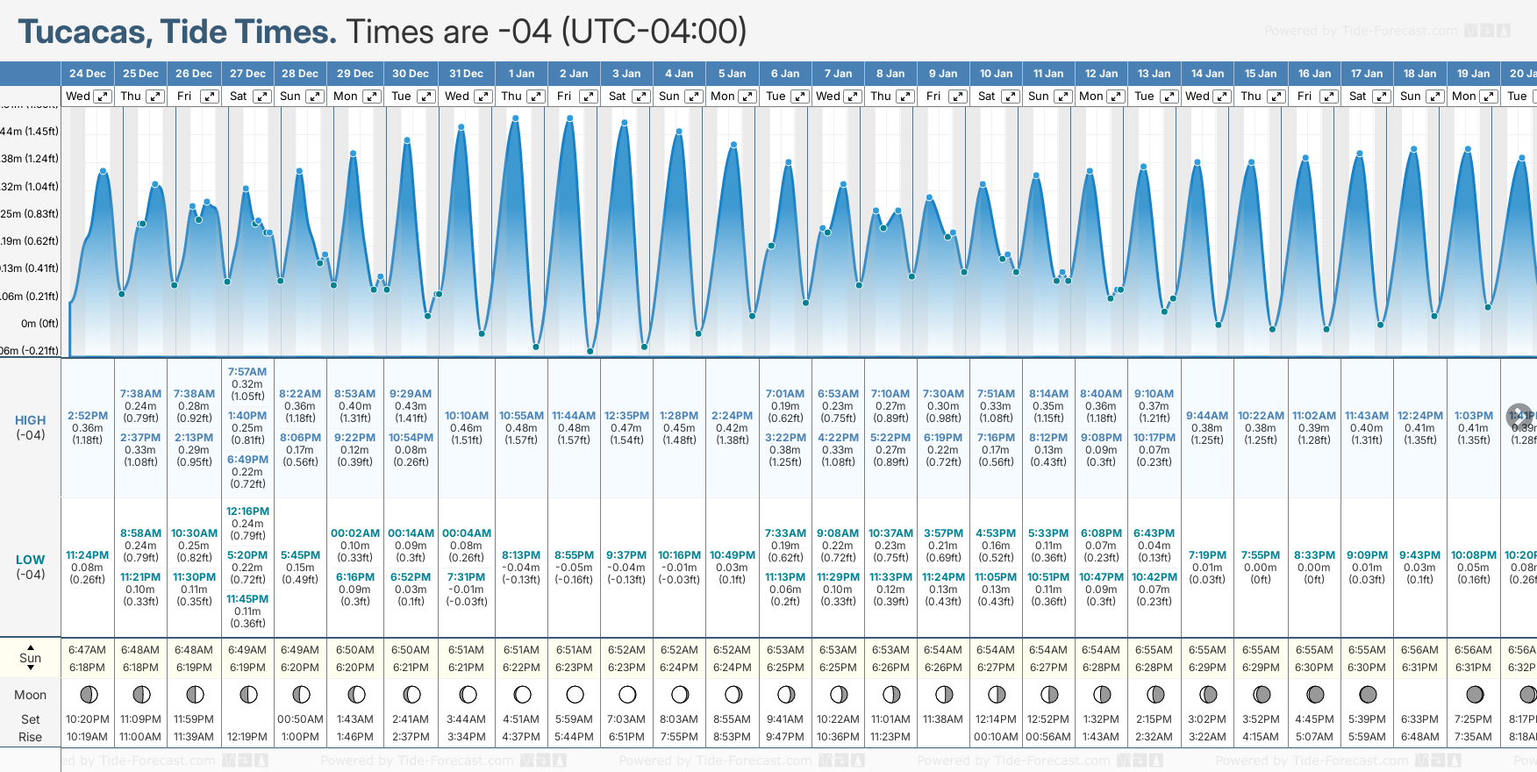Viewport: 1537px width, 772px height.
Task: Expand the Tue 30 Dec tide details
Action: coord(426,96)
